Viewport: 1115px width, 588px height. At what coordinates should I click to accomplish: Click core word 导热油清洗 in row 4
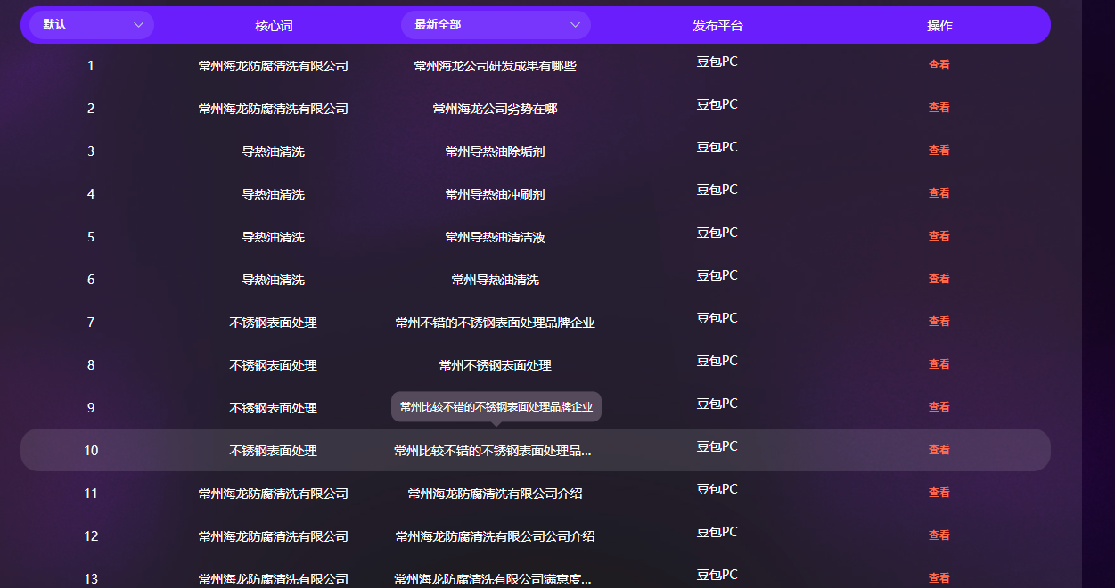click(274, 194)
